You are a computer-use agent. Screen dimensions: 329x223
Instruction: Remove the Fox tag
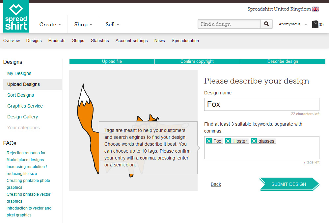pos(209,141)
